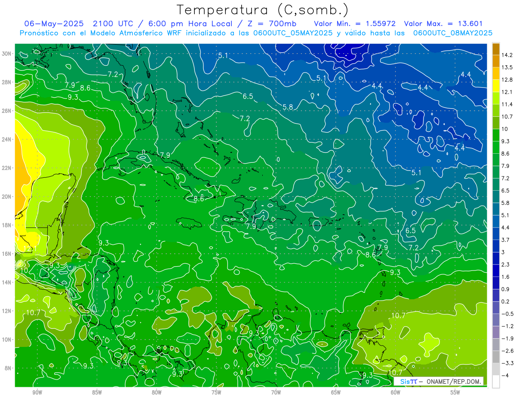Click the 12N latitude axis label
Screen dimensions: 516x398
[7, 311]
